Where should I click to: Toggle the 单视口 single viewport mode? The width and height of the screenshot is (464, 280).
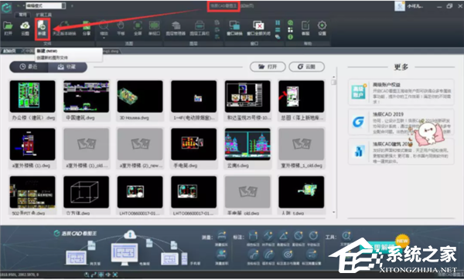click(154, 29)
